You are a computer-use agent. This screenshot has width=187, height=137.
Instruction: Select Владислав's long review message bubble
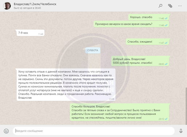[x=66, y=85]
